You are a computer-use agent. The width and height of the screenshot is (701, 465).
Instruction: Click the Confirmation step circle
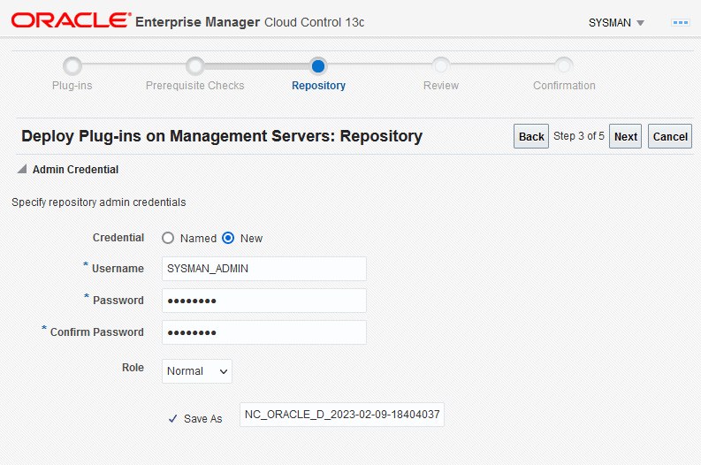click(564, 66)
